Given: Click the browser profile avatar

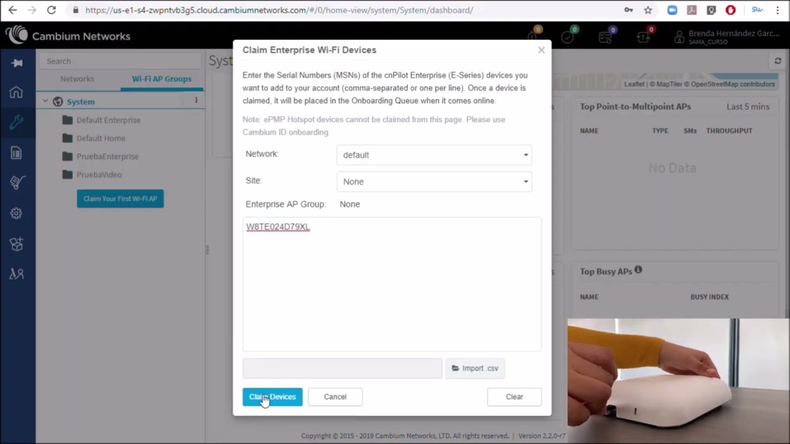Looking at the screenshot, I should pyautogui.click(x=757, y=10).
